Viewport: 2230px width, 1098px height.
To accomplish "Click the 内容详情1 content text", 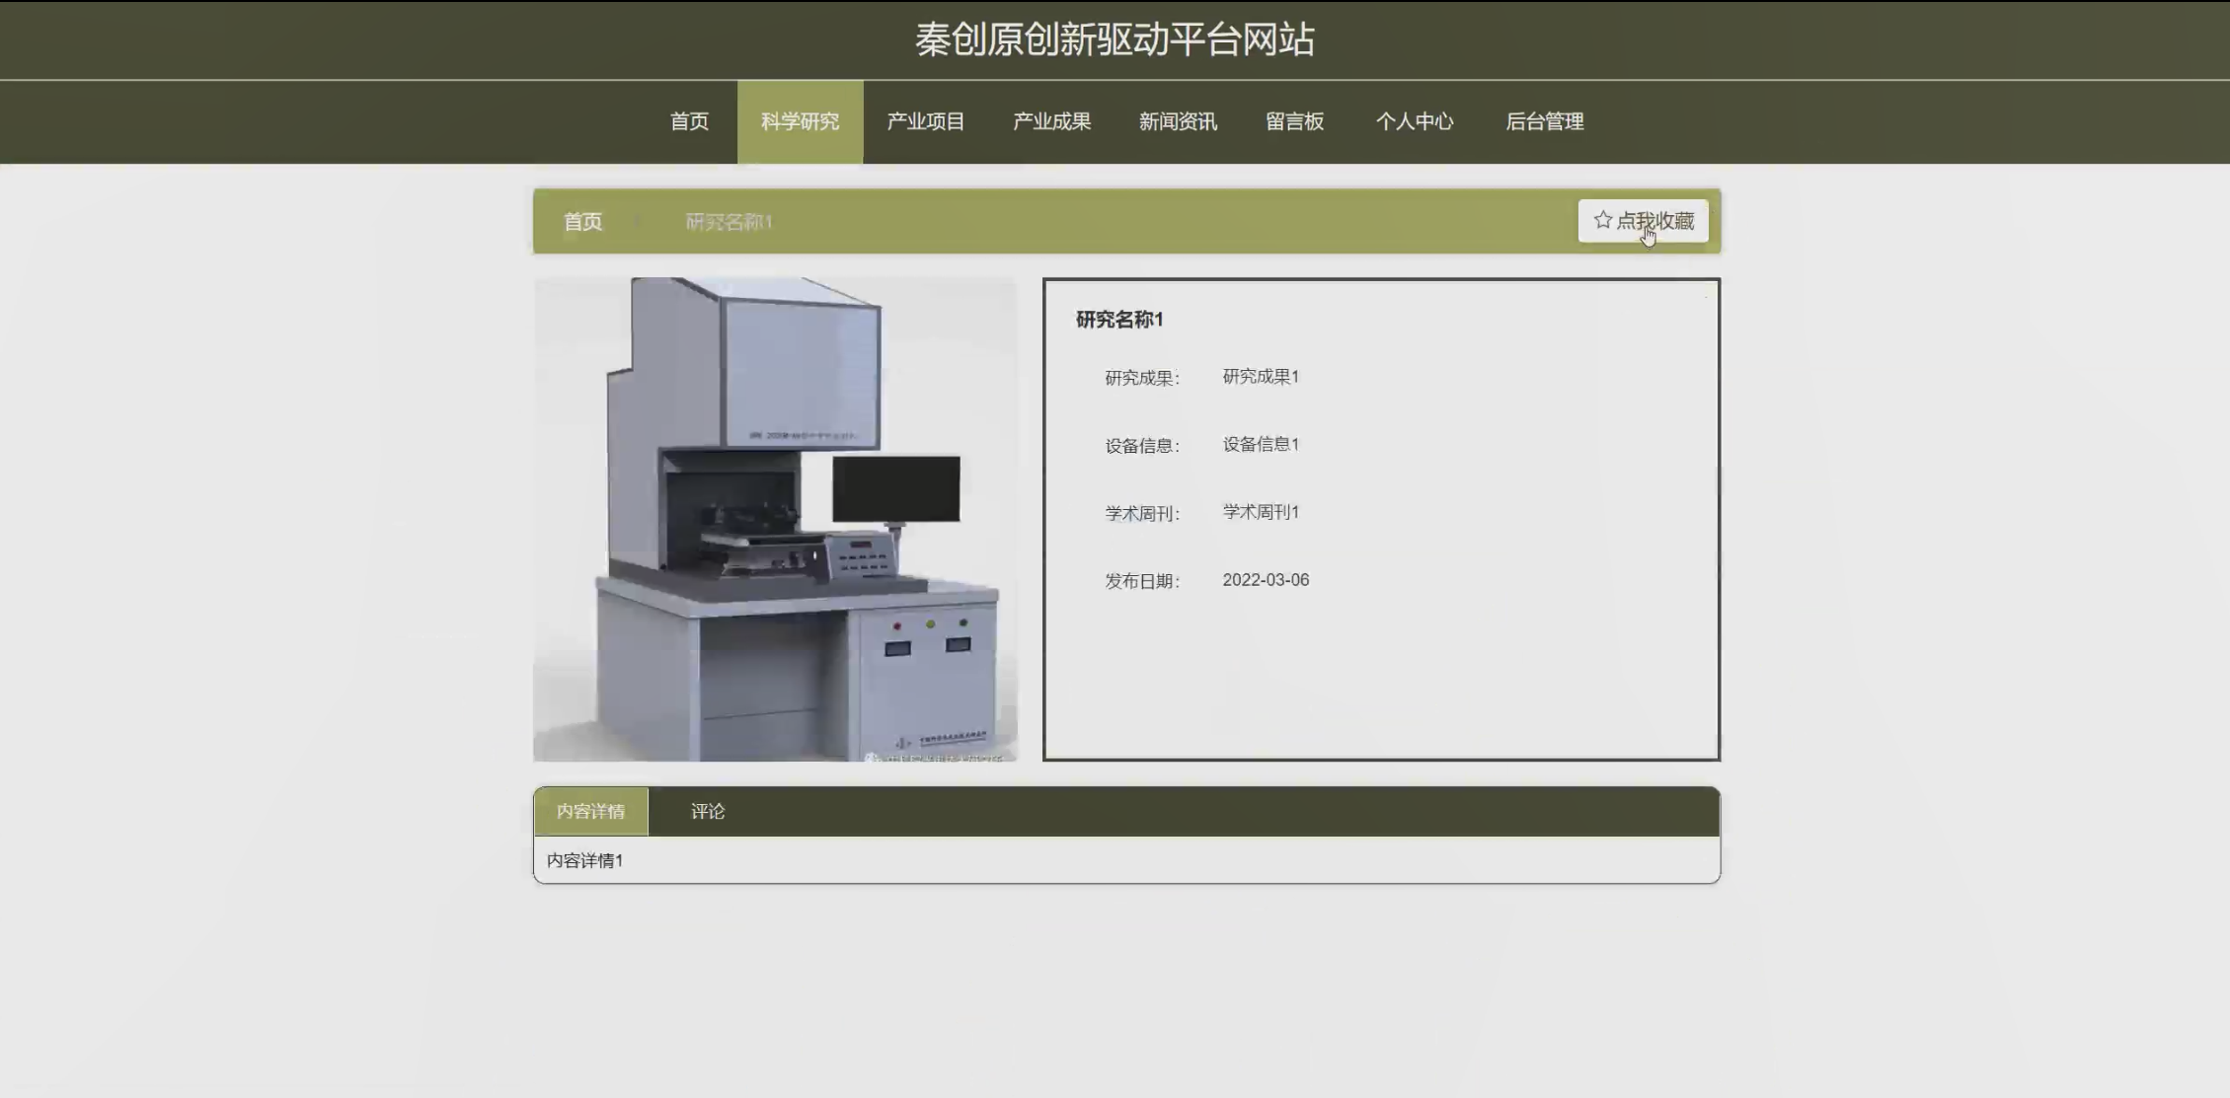I will tap(584, 860).
